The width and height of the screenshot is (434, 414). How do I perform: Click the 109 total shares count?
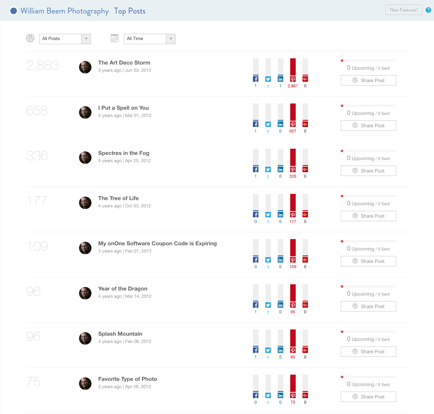[x=37, y=246]
